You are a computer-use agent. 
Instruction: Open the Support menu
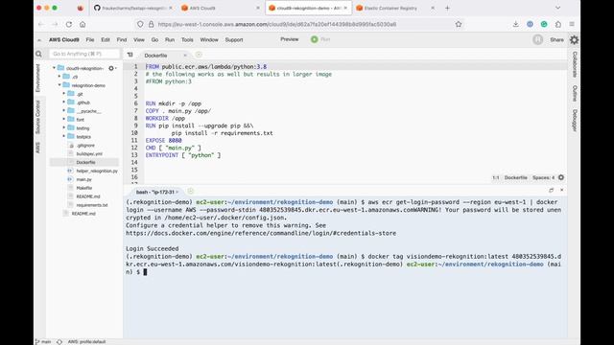tap(234, 40)
